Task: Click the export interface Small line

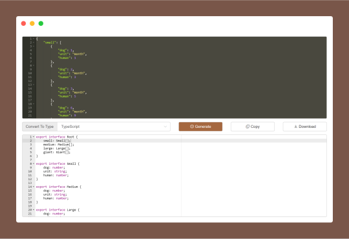Action: [x=58, y=163]
